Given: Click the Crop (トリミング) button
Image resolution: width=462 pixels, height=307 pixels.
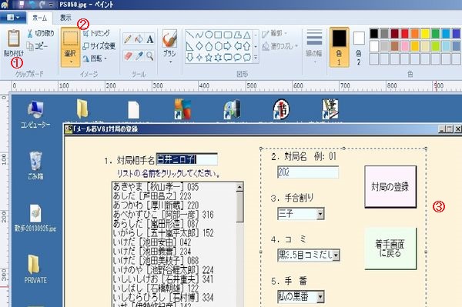Looking at the screenshot, I should (96, 33).
